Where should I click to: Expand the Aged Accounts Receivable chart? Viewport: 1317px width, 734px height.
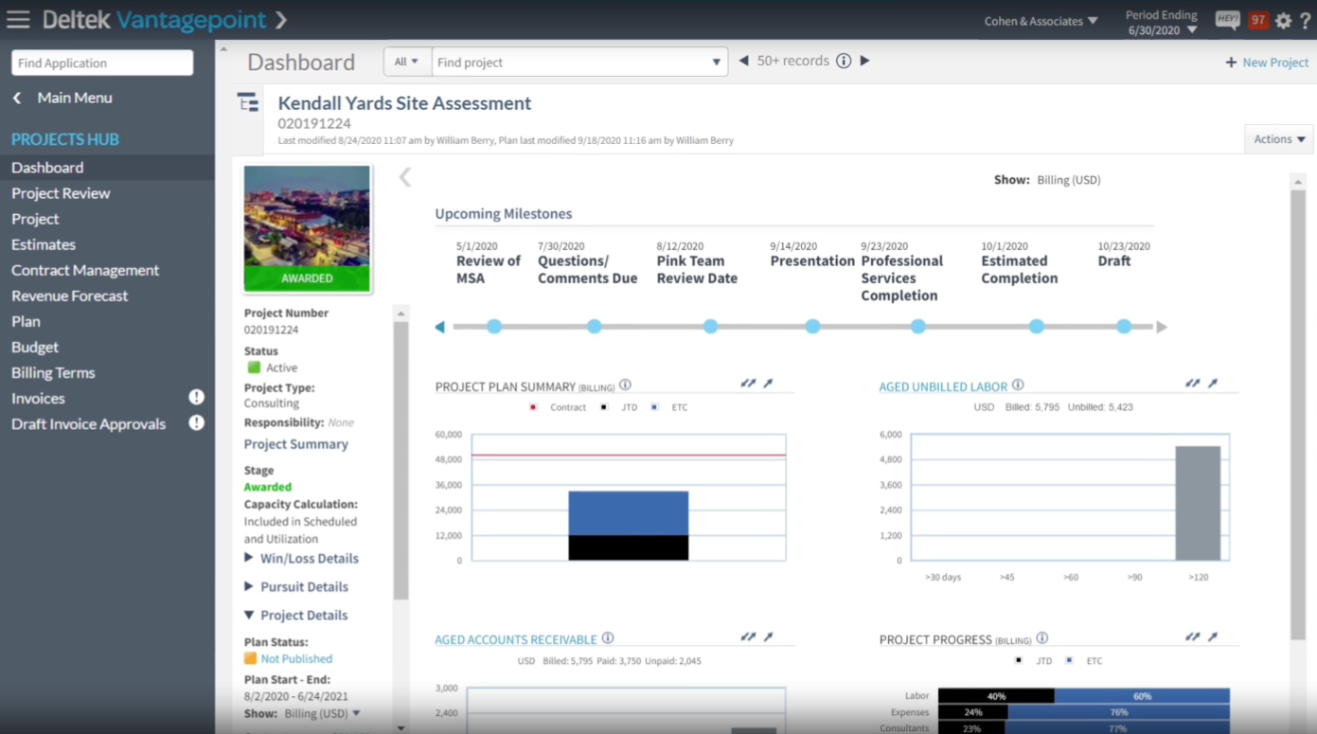pos(748,637)
